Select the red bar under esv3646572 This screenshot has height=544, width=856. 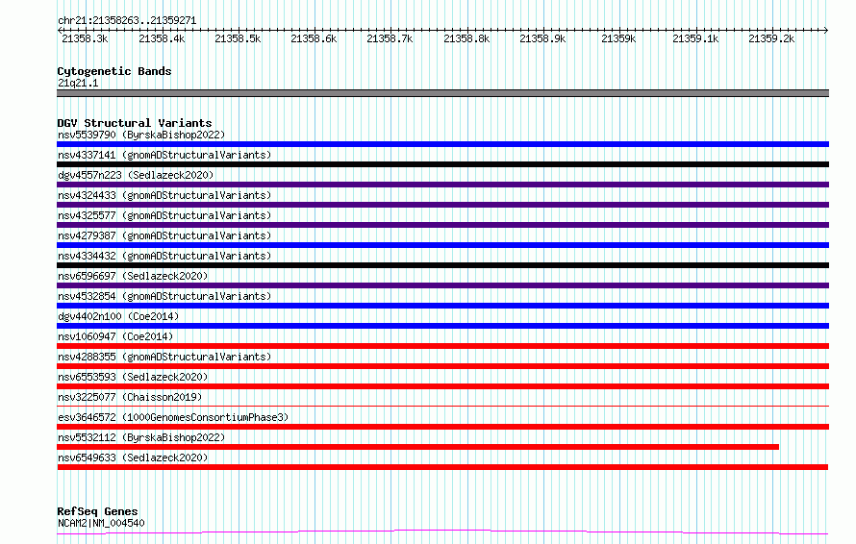coord(442,427)
